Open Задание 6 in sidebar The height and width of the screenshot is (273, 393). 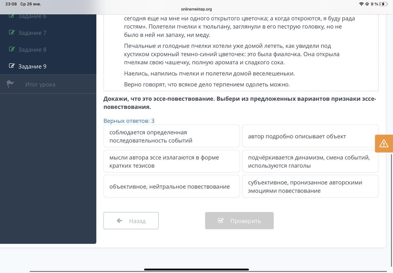coord(32,16)
